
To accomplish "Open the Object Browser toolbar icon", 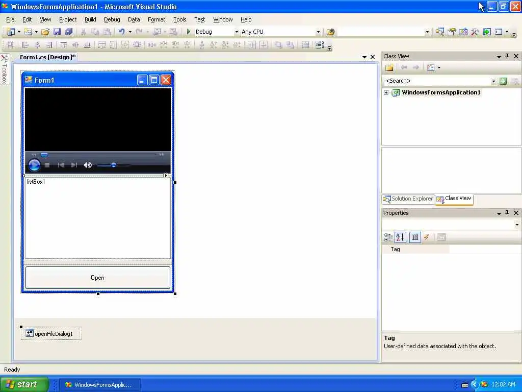I will coord(463,32).
